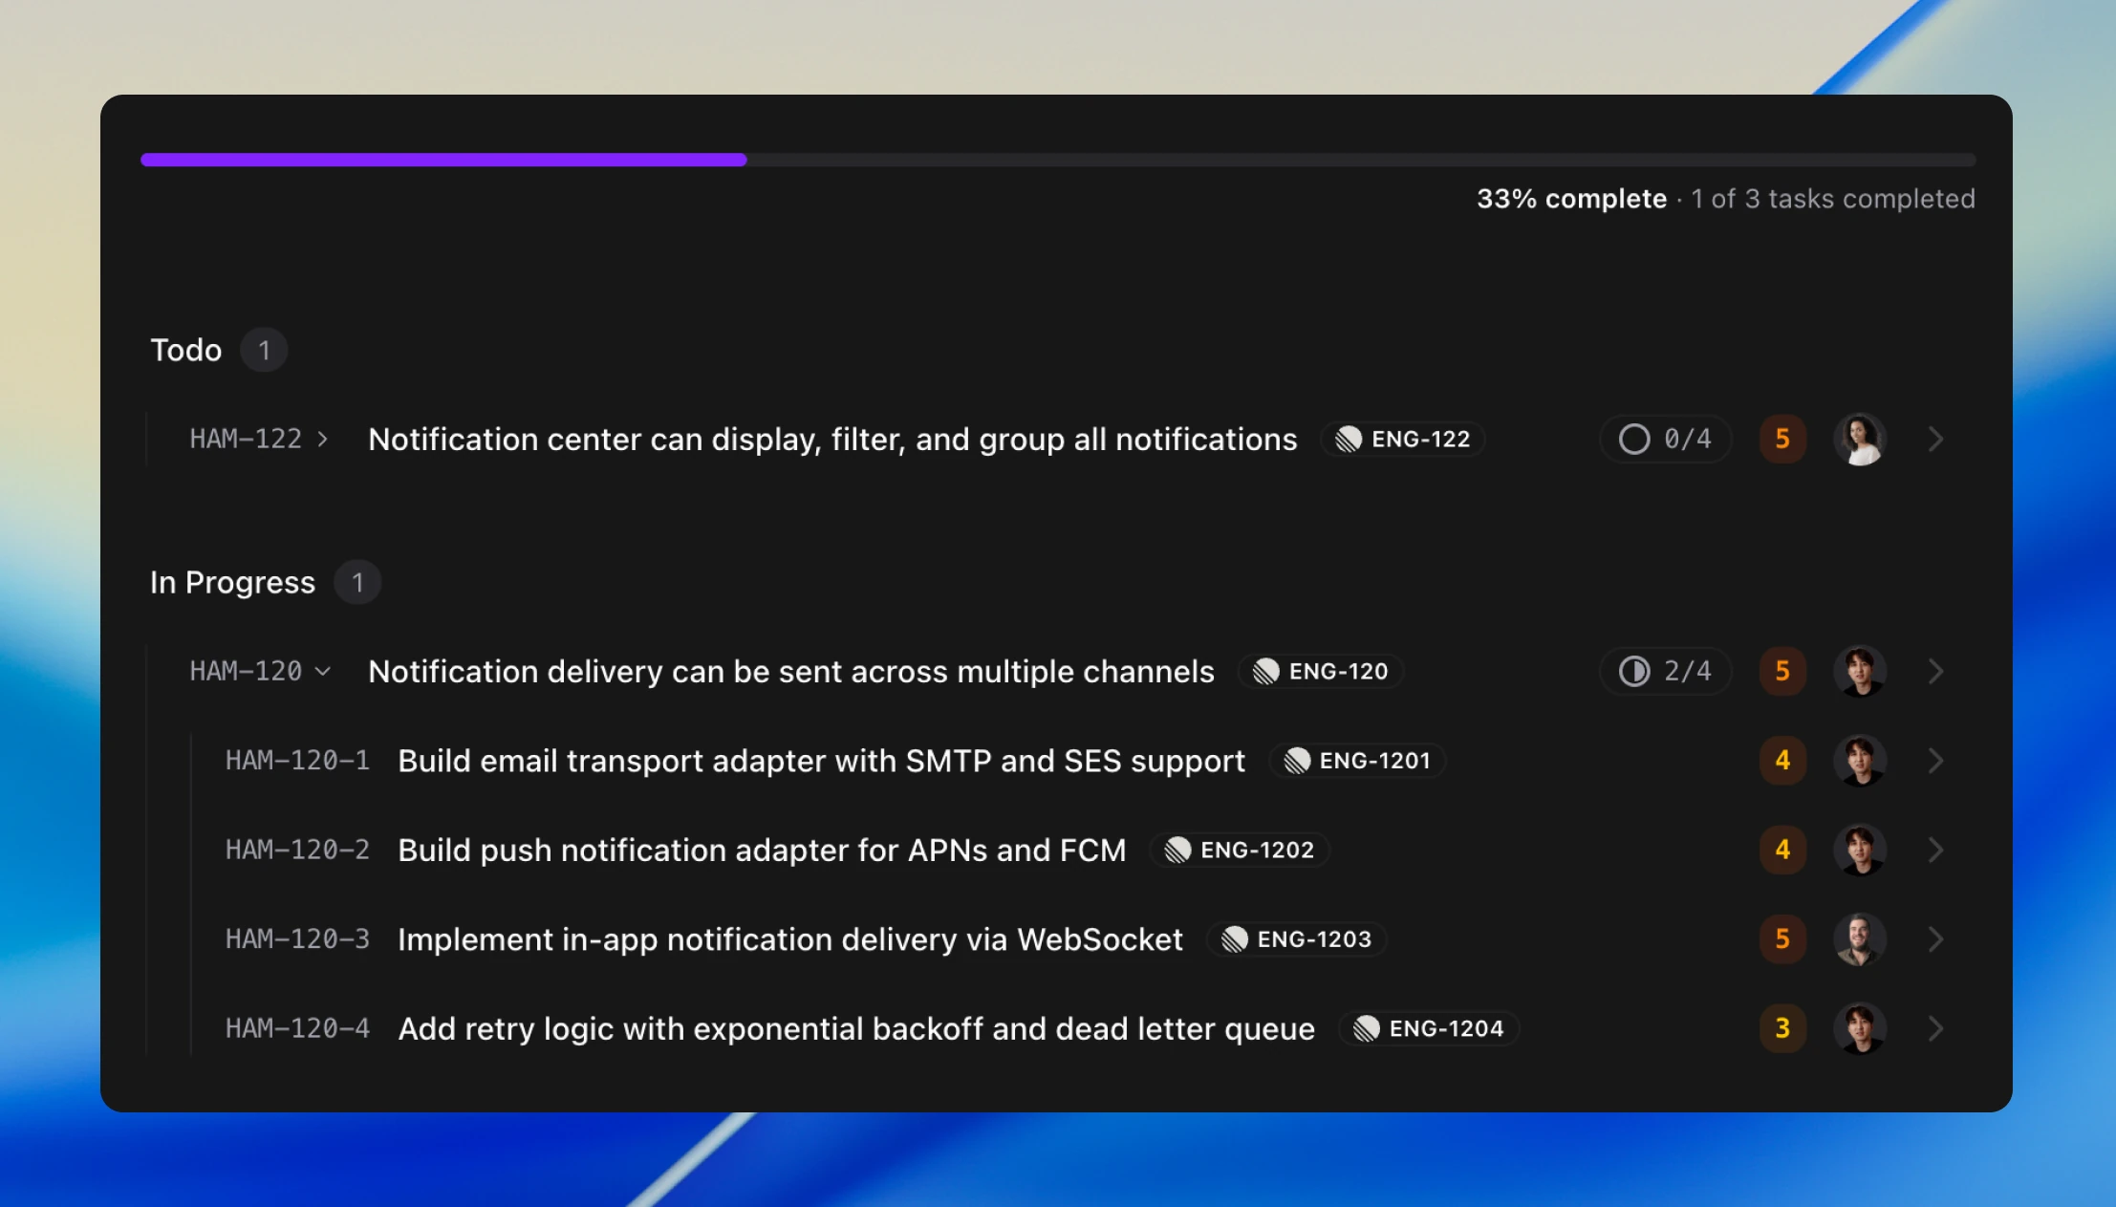Click the Linear icon on ENG-1201 badge
Image resolution: width=2116 pixels, height=1207 pixels.
tap(1297, 761)
